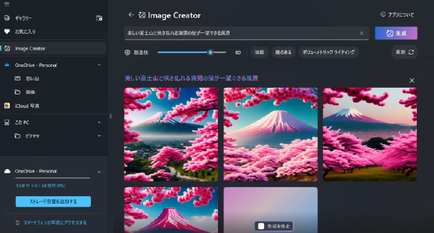Click the add folder icon beside Gallery
434x233 pixels.
click(x=99, y=18)
